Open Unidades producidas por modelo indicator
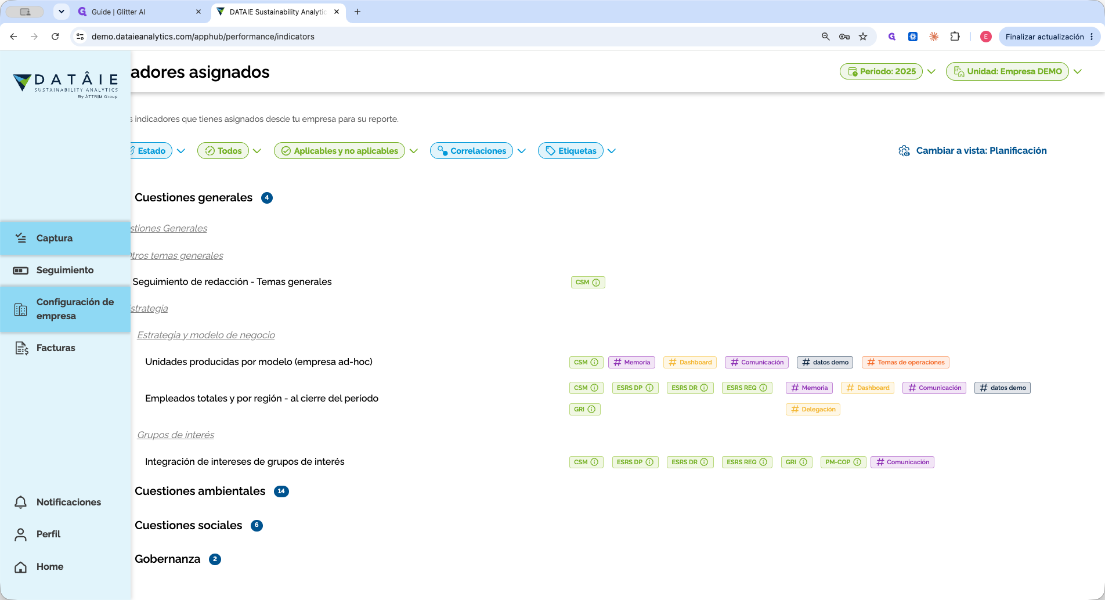The height and width of the screenshot is (600, 1105). tap(259, 362)
